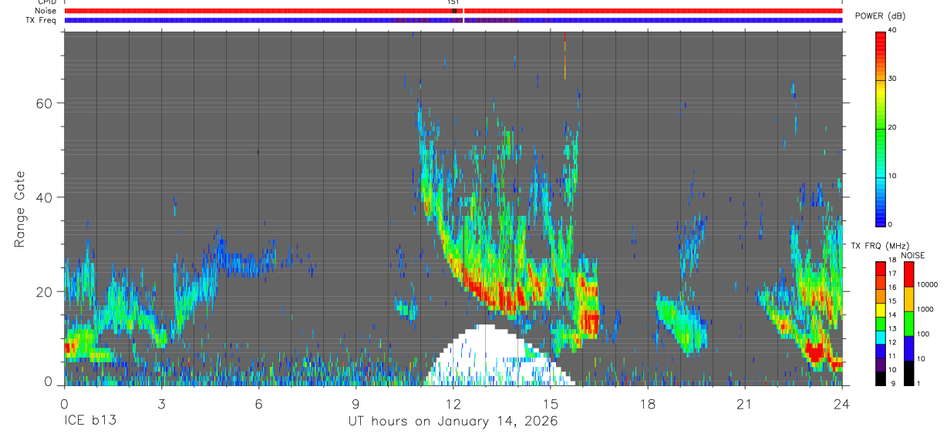
Task: Click the Range Gate axis title
Action: 19,209
